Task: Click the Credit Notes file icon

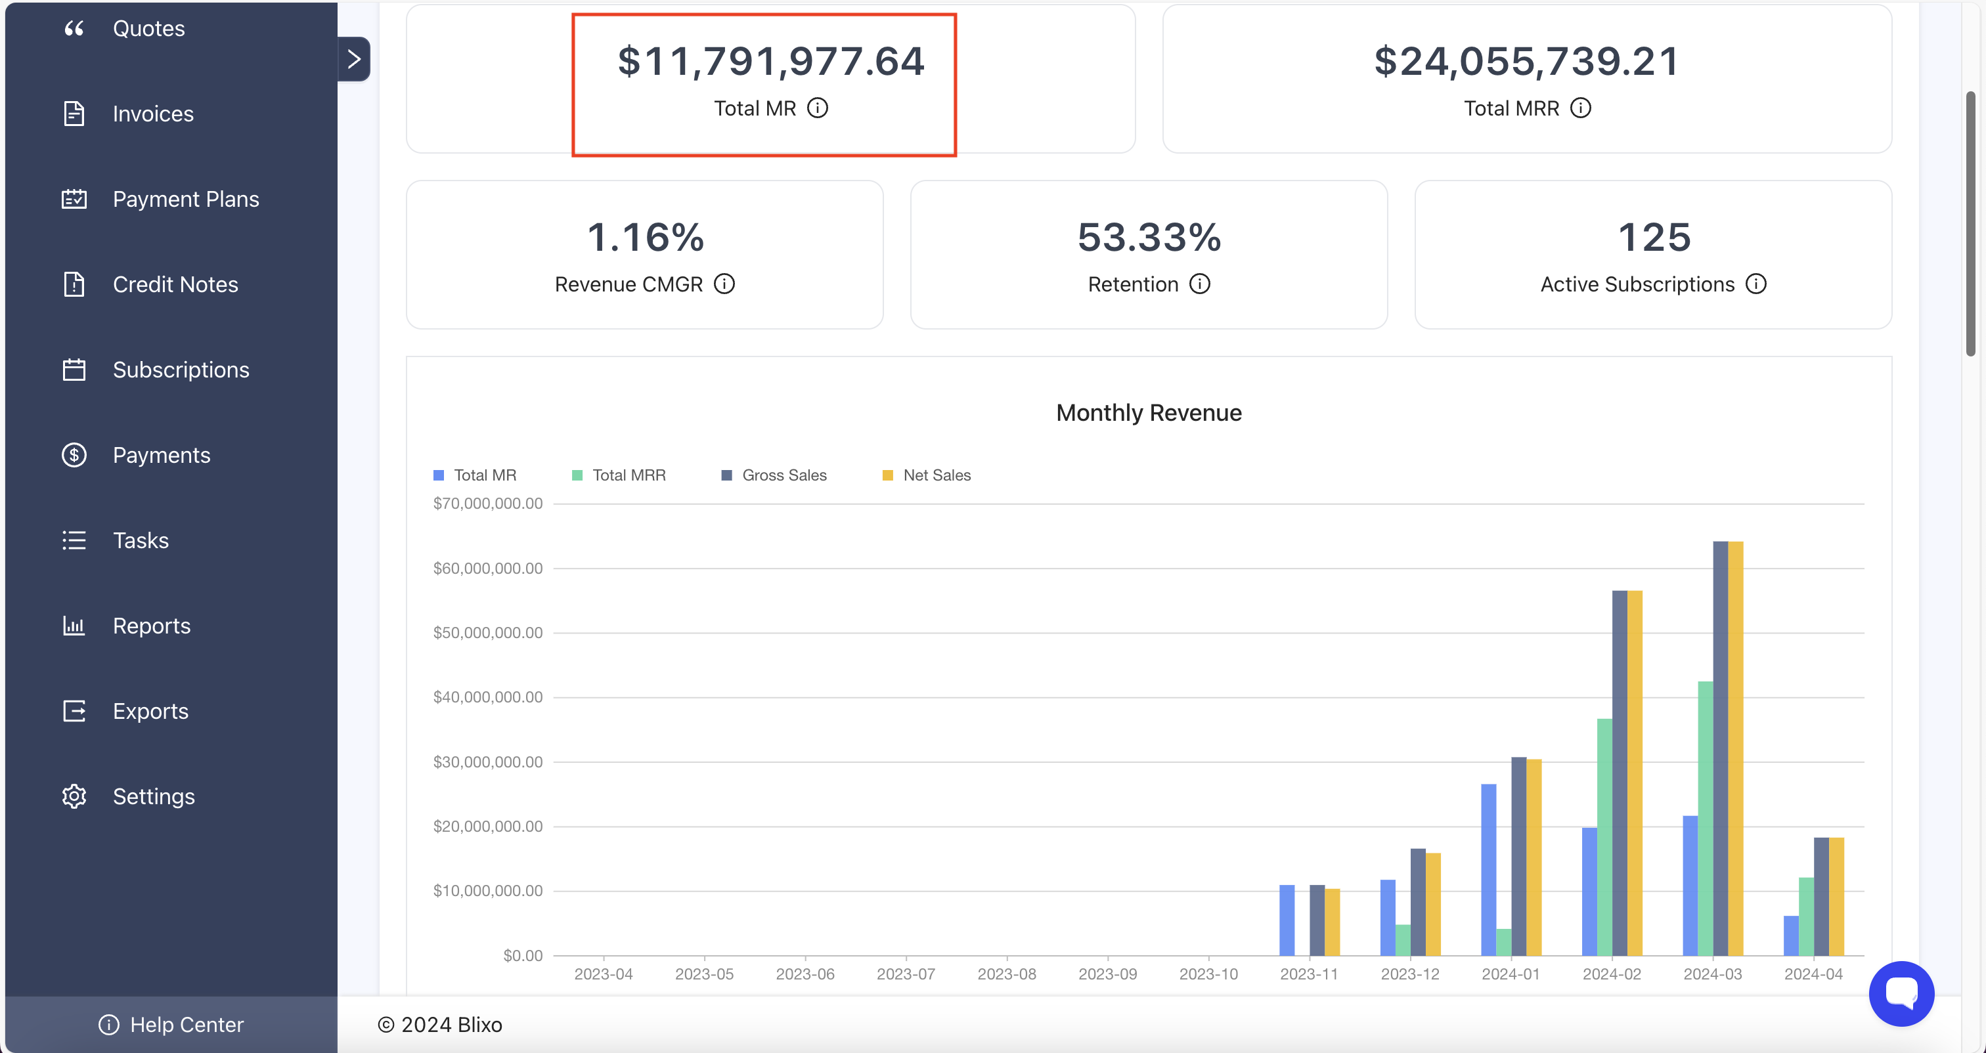Action: click(74, 284)
